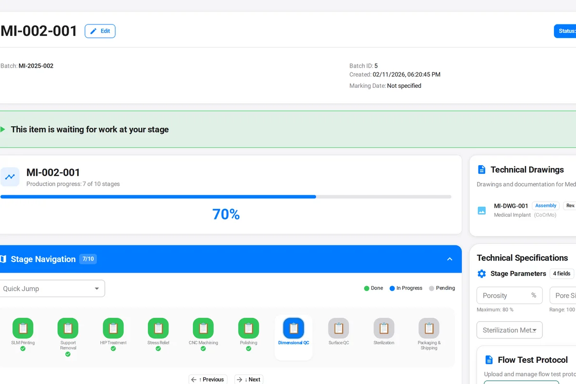Select the Dimensional QC stage icon
The width and height of the screenshot is (576, 384).
tap(293, 328)
